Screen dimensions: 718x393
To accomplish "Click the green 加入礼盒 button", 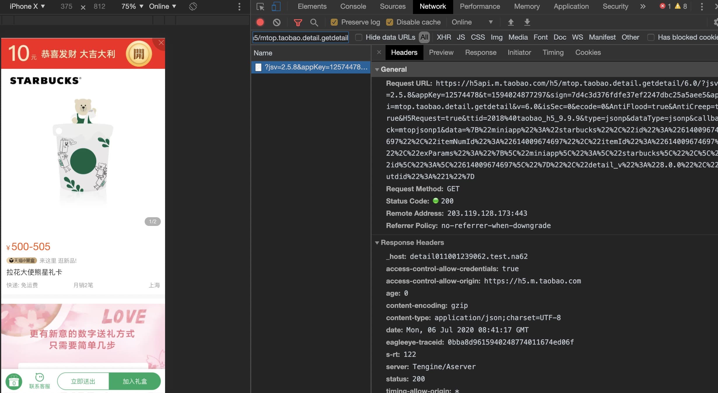I will click(135, 381).
